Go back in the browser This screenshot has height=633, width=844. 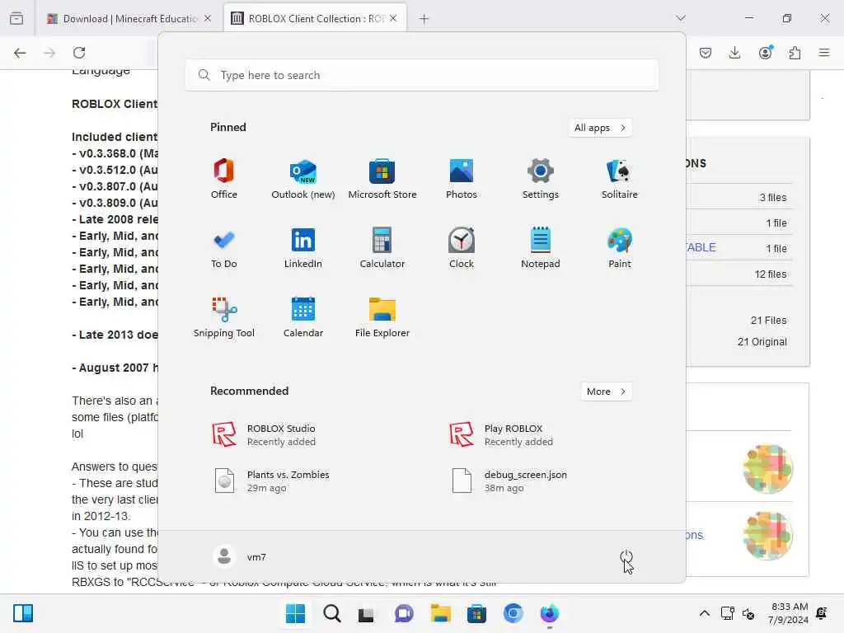pyautogui.click(x=20, y=53)
